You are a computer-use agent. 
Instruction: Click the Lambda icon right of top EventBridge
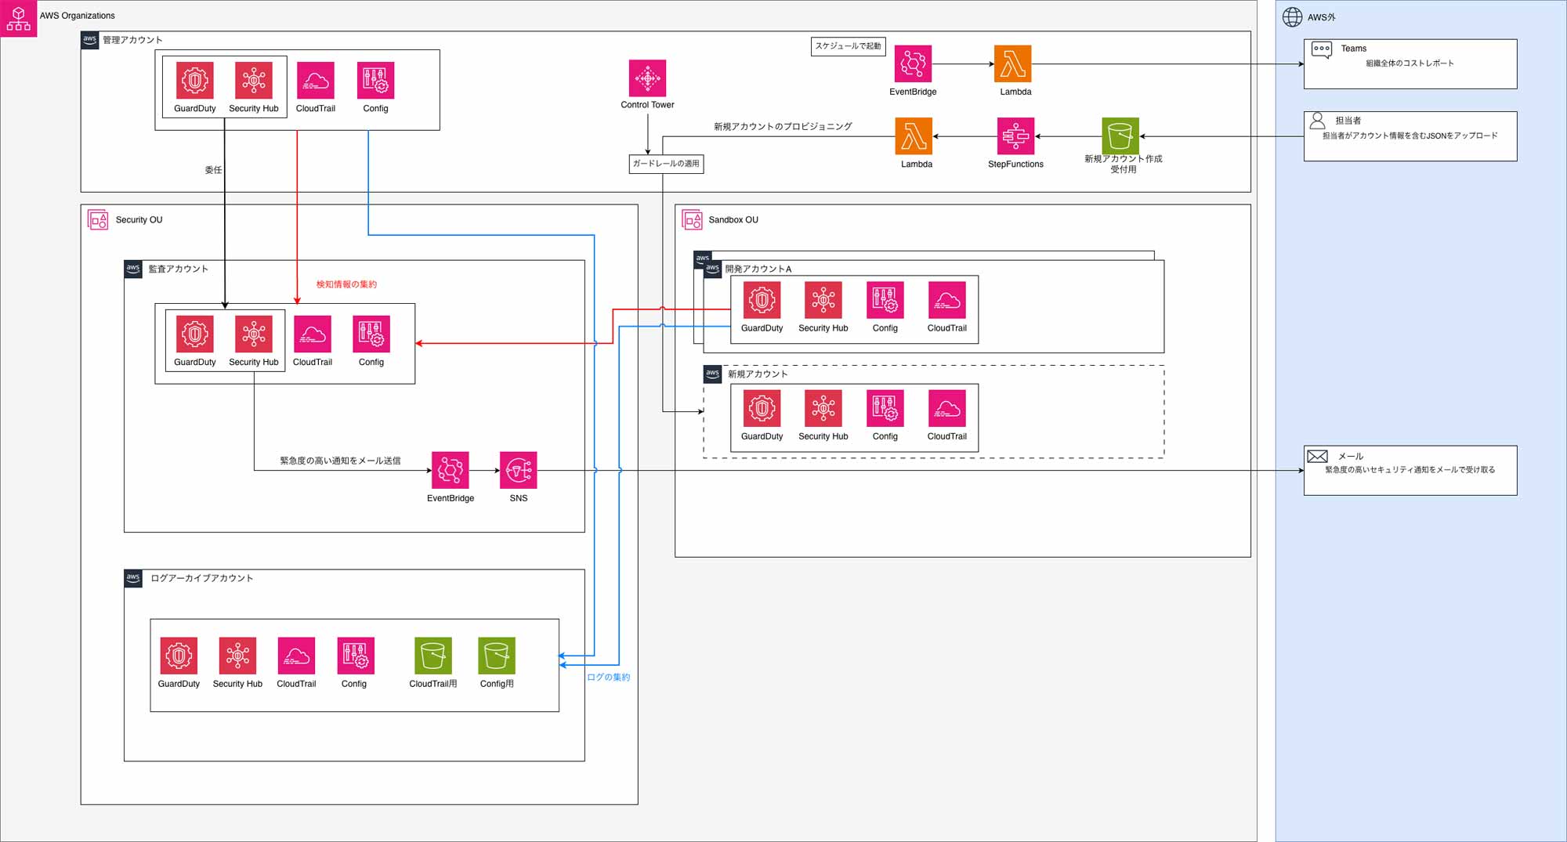1012,63
